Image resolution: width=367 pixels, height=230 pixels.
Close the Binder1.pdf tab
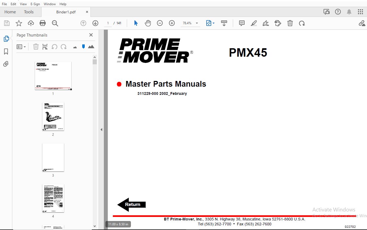pos(87,12)
